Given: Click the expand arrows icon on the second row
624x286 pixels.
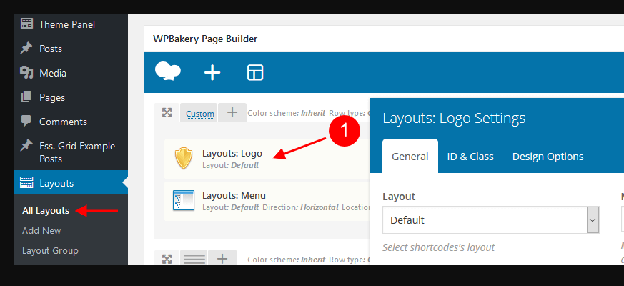Looking at the screenshot, I should point(167,259).
